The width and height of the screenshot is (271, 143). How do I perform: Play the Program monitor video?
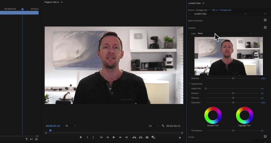(x=114, y=137)
